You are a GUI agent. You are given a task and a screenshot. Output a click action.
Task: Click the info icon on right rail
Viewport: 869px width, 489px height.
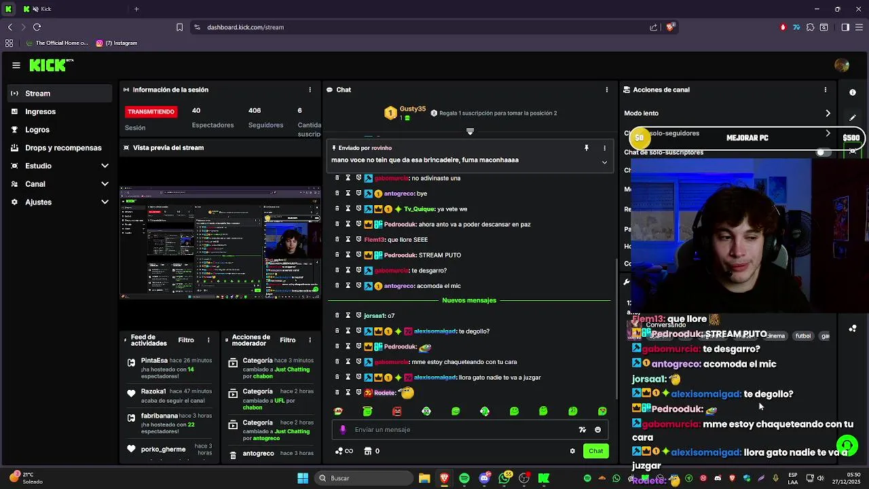[853, 92]
